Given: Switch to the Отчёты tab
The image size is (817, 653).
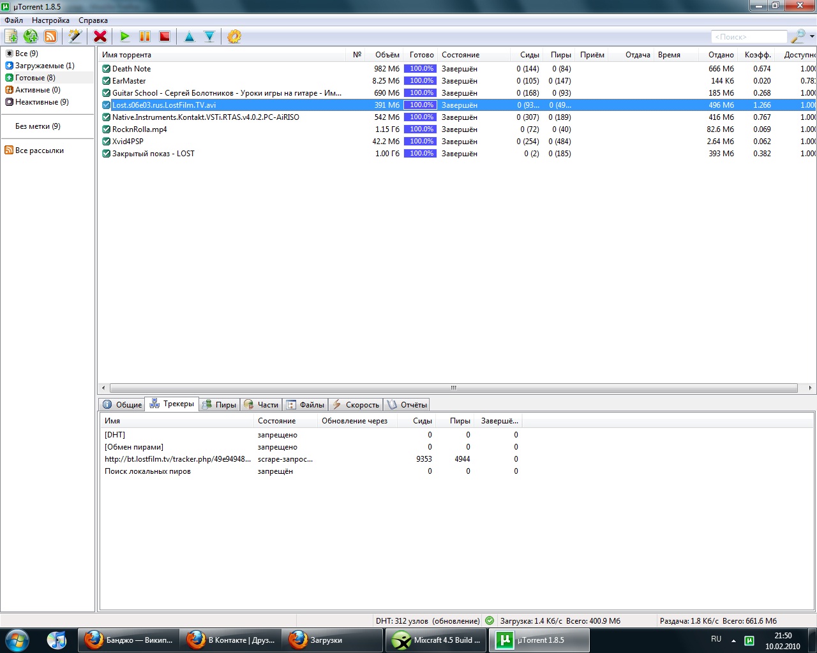Looking at the screenshot, I should pyautogui.click(x=407, y=405).
